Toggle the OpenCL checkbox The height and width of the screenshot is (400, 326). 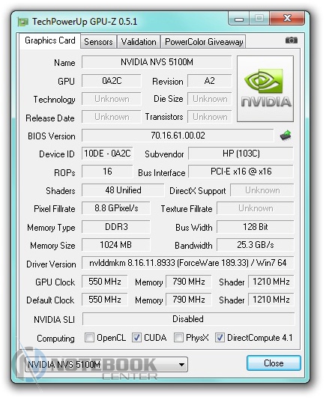pos(89,338)
